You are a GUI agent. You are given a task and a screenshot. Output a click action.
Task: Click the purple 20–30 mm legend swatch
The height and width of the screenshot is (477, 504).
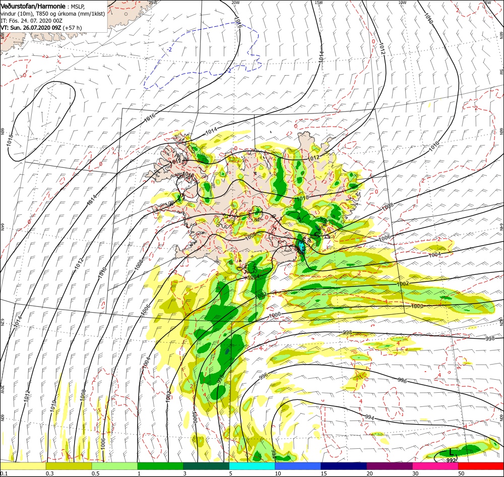pyautogui.click(x=390, y=466)
